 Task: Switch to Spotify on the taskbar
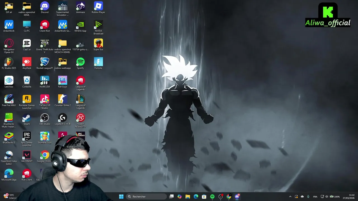click(212, 197)
